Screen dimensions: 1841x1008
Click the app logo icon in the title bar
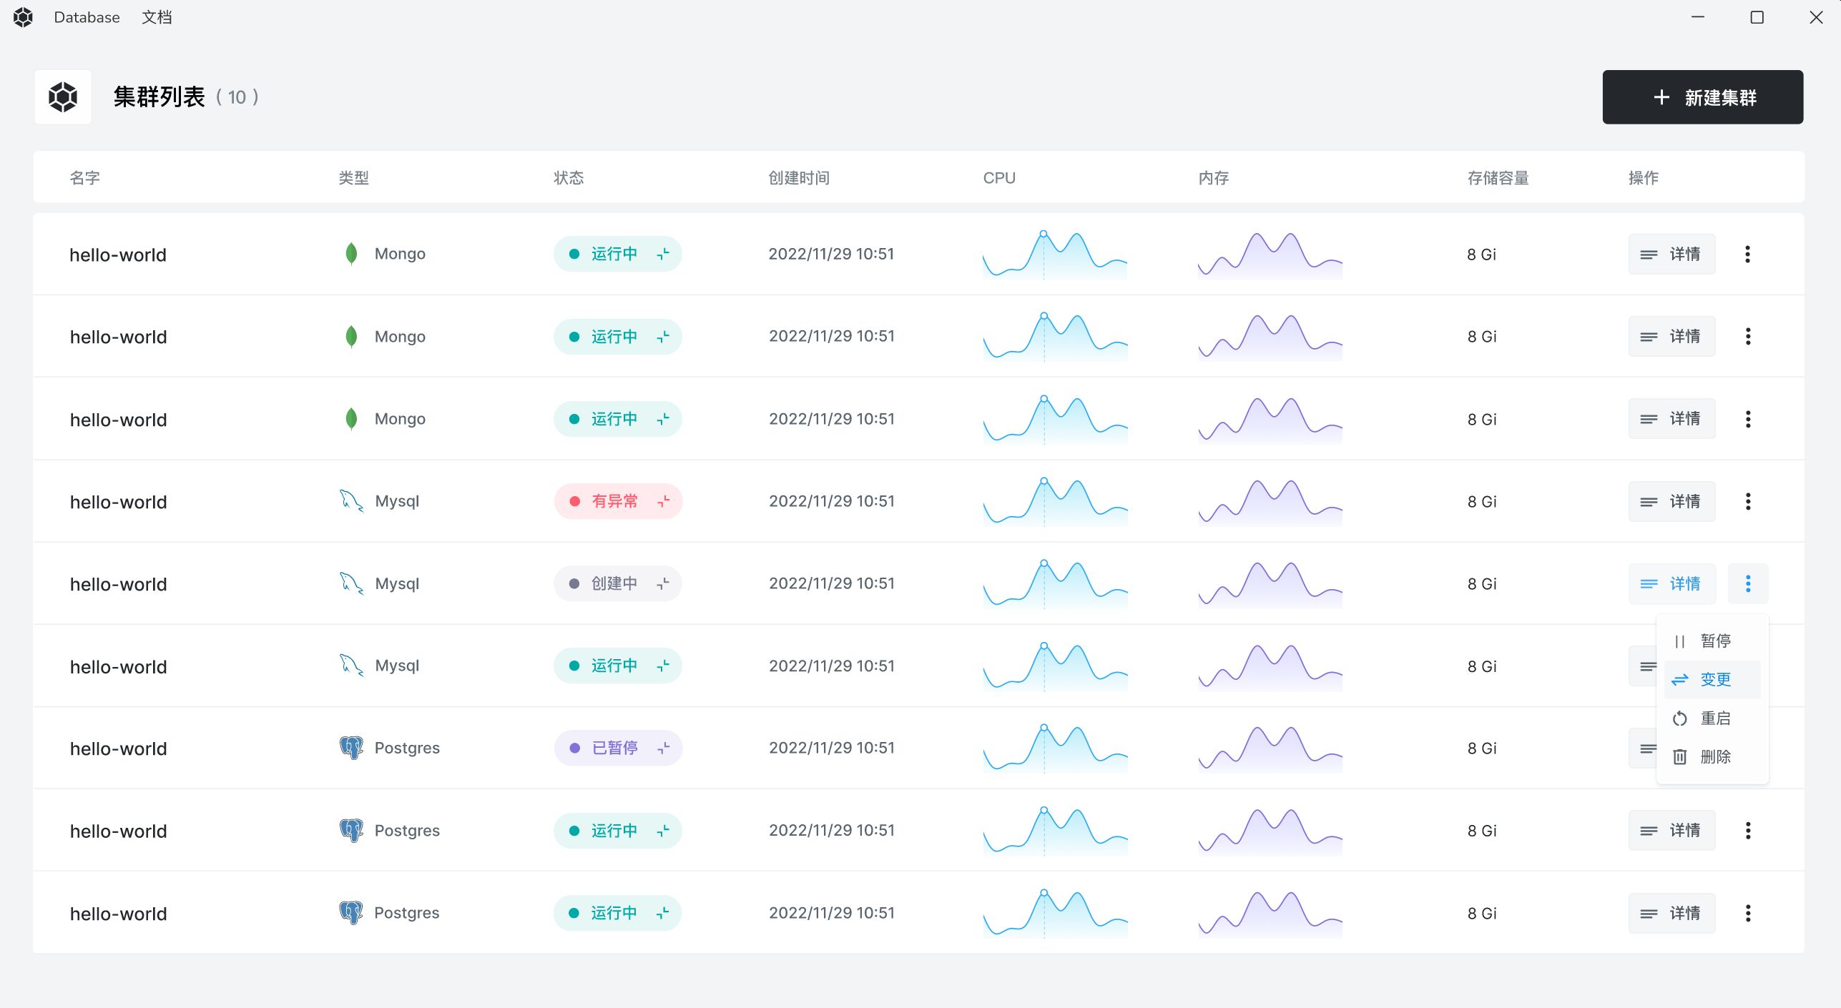coord(23,17)
